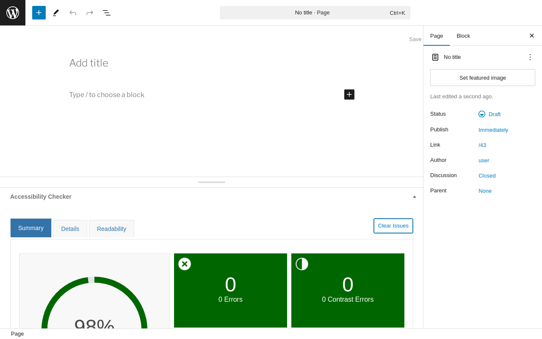
Task: Click the 'Last edited a second ago.' text
Action: pos(462,97)
